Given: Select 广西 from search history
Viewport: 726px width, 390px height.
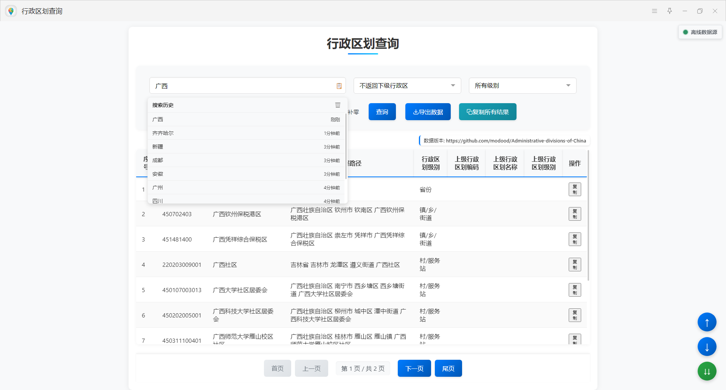Looking at the screenshot, I should click(x=246, y=119).
